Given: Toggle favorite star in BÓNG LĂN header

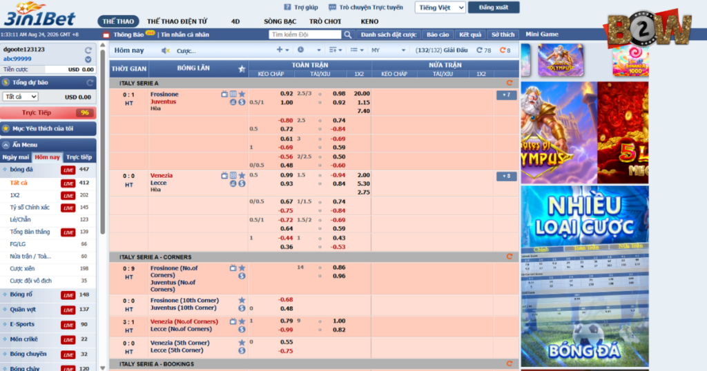Looking at the screenshot, I should click(242, 69).
